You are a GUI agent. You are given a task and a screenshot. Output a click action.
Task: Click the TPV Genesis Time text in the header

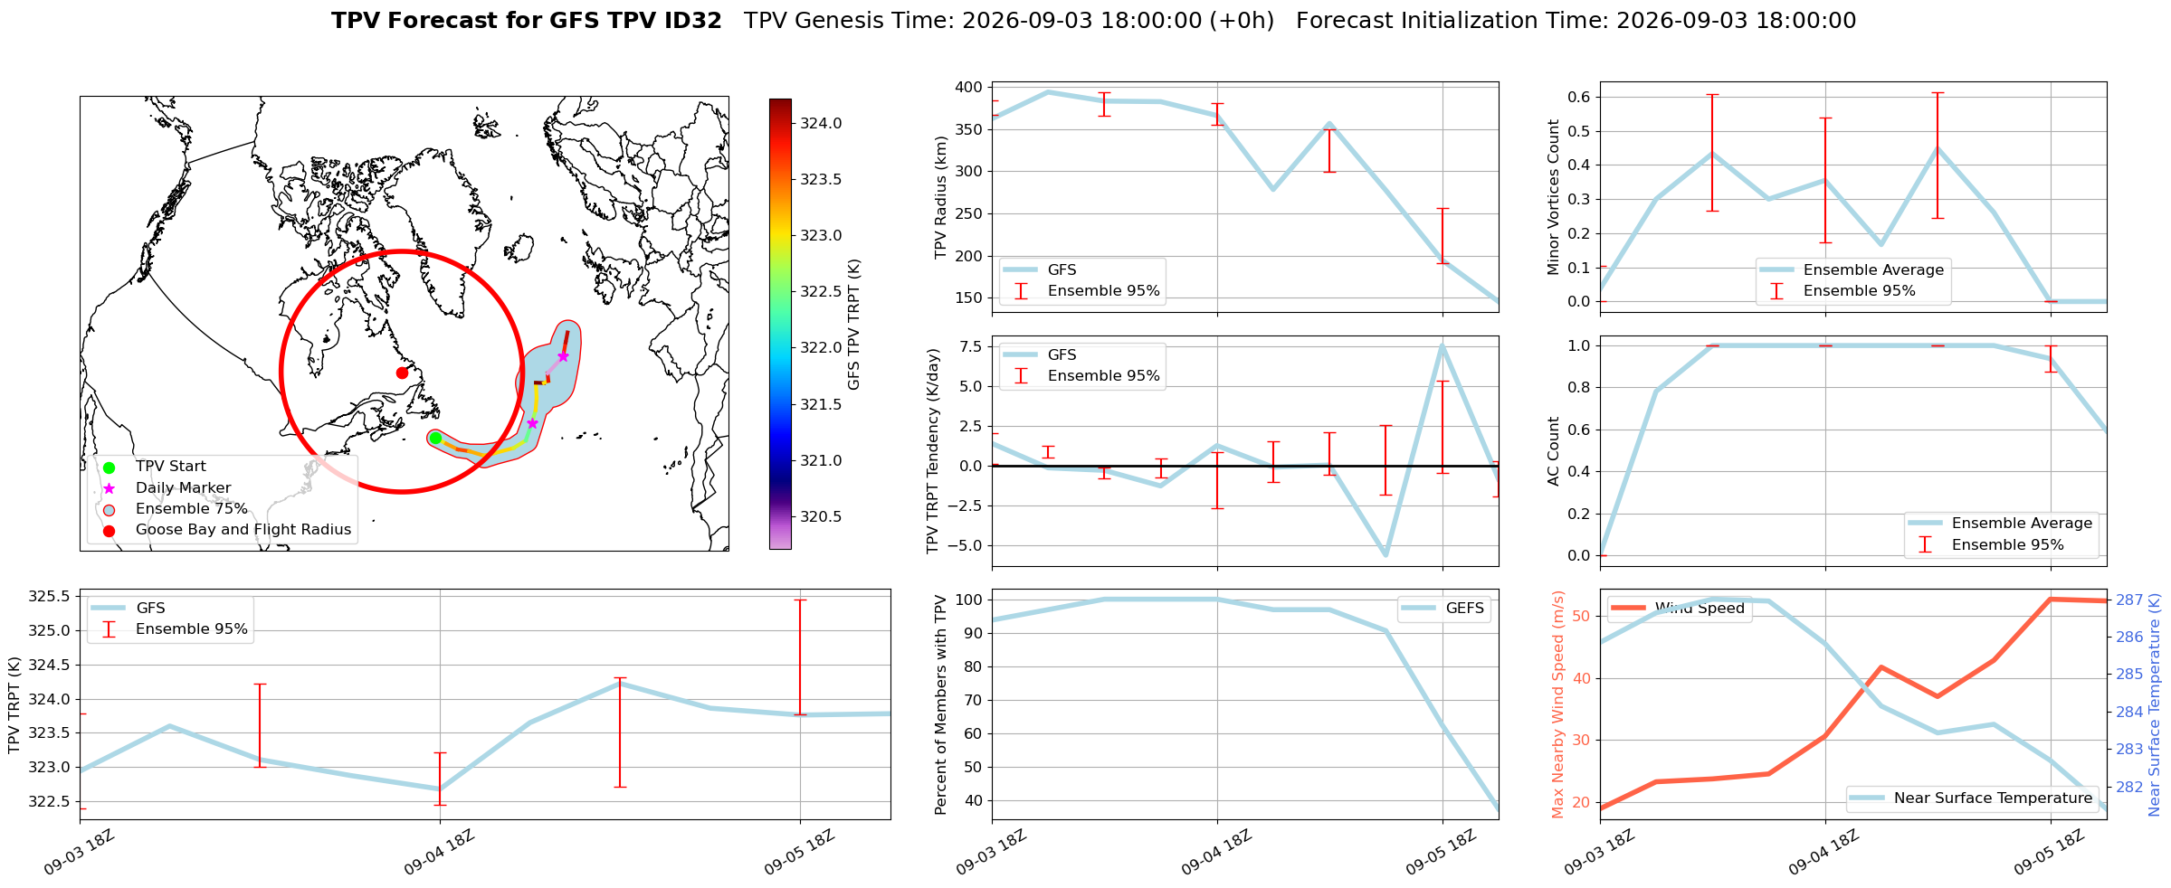pyautogui.click(x=1009, y=21)
